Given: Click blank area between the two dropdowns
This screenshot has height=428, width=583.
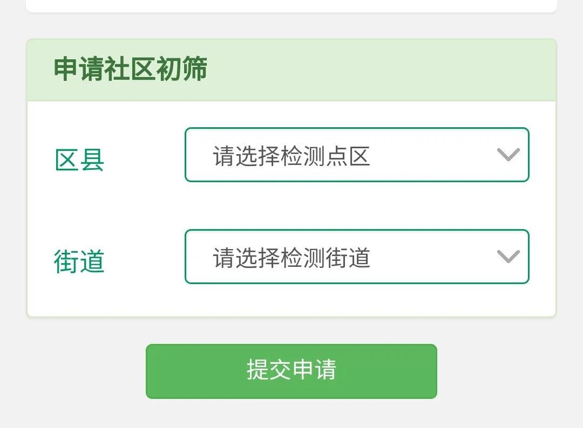Looking at the screenshot, I should [357, 206].
